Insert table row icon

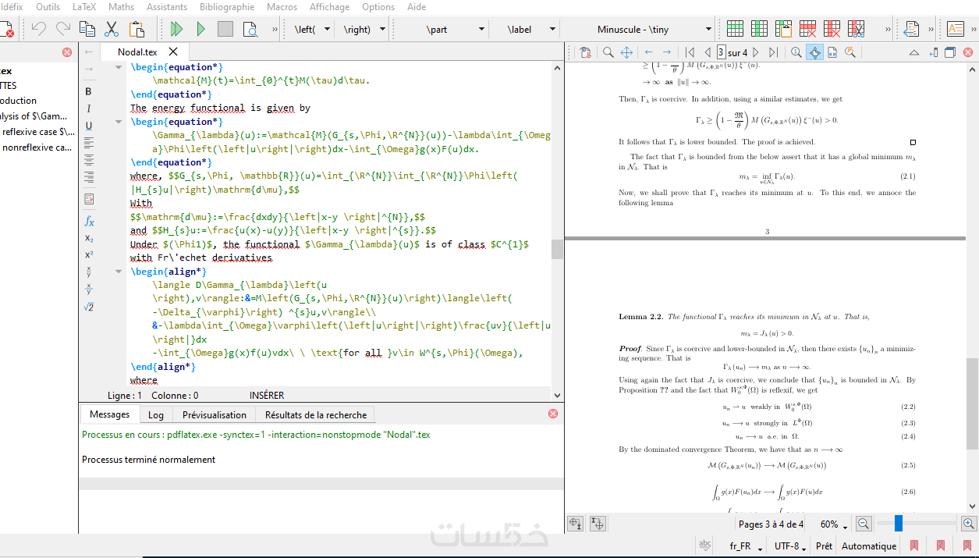(x=735, y=30)
